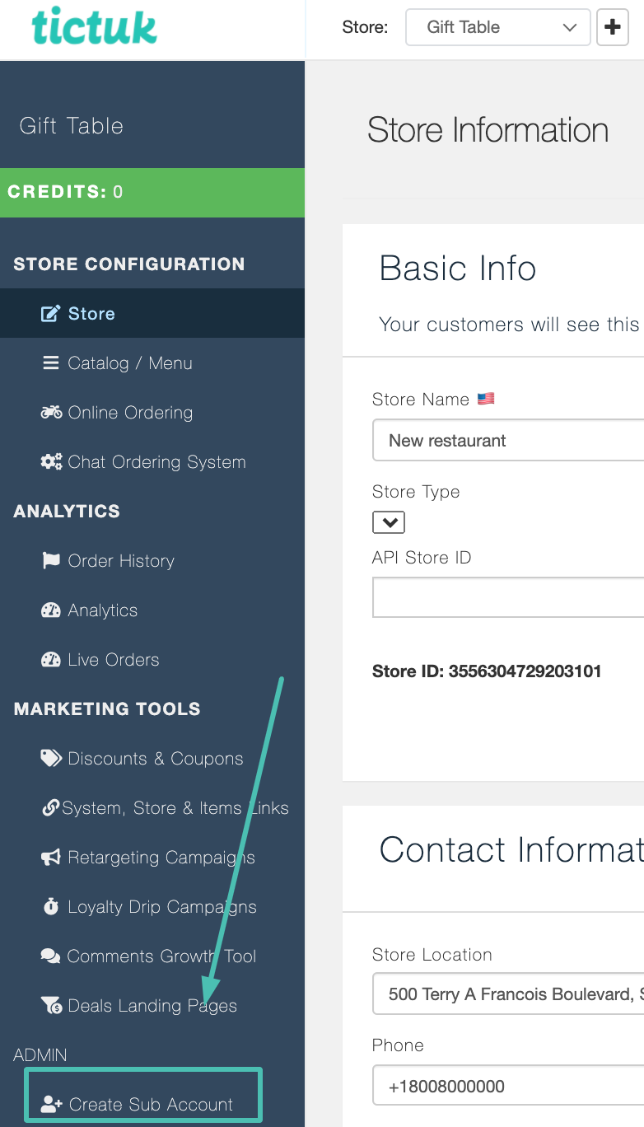Click the Online Ordering motorcycle icon
The height and width of the screenshot is (1127, 644).
pos(51,413)
